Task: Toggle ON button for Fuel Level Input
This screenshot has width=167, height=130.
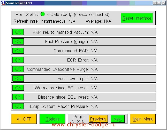Action: (18, 79)
